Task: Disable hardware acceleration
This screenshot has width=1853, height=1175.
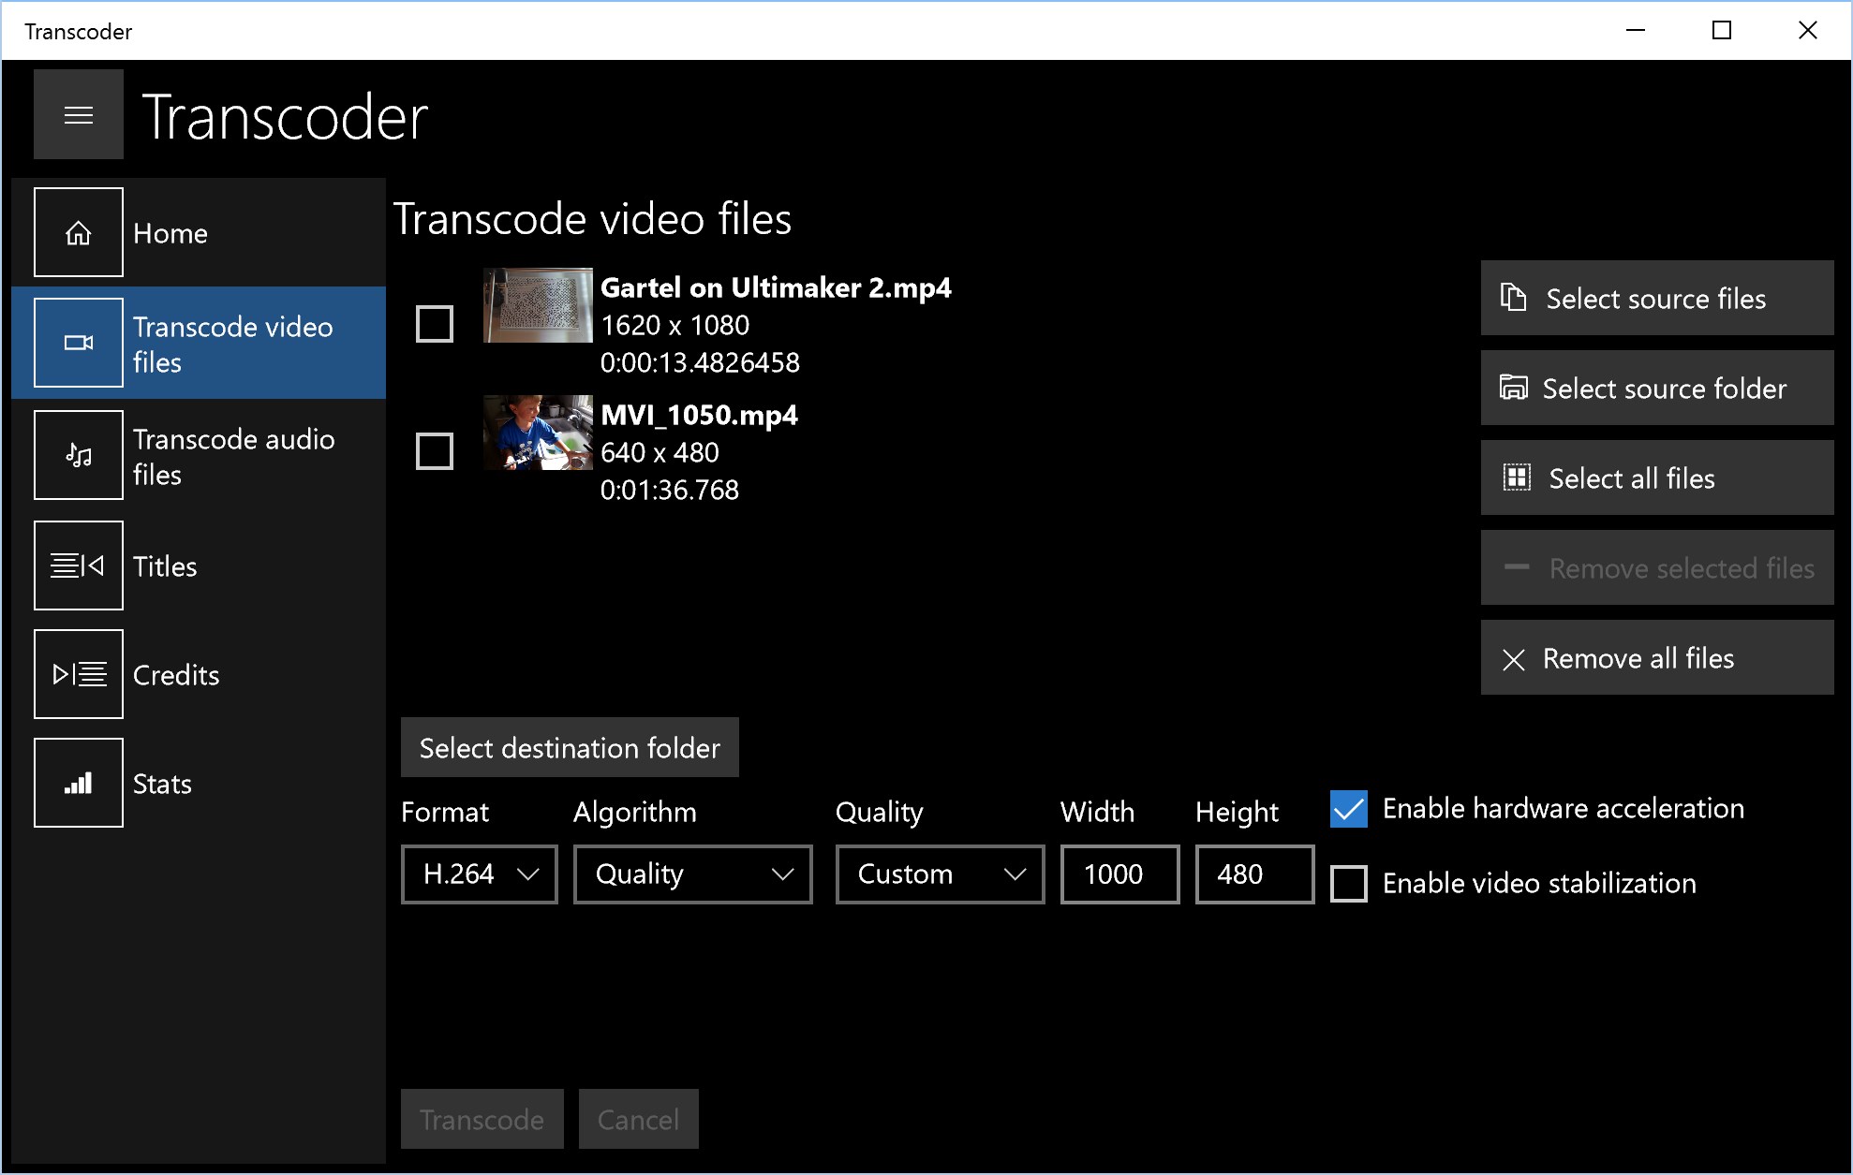Action: [1348, 809]
